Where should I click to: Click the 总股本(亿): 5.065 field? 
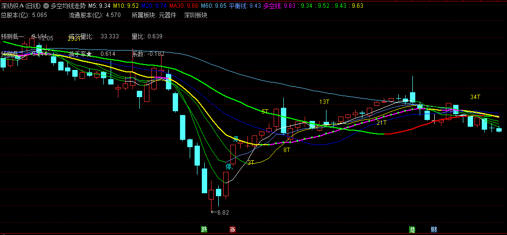coord(24,15)
